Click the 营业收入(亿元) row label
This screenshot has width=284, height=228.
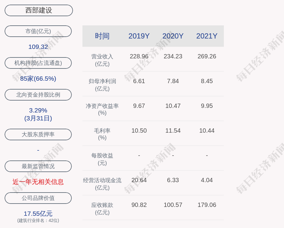(x=102, y=60)
